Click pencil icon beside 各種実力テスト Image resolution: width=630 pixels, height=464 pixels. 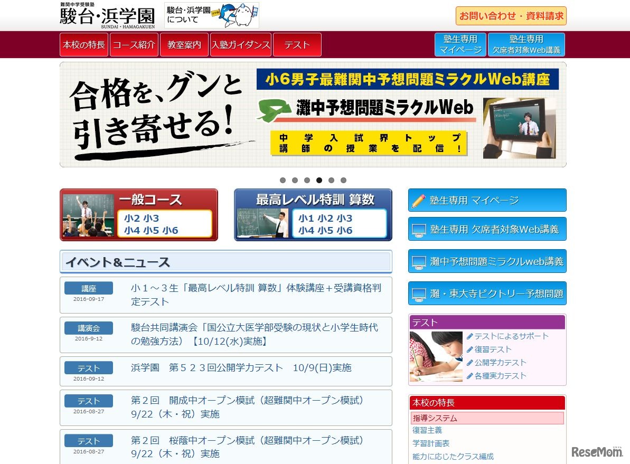click(x=469, y=376)
